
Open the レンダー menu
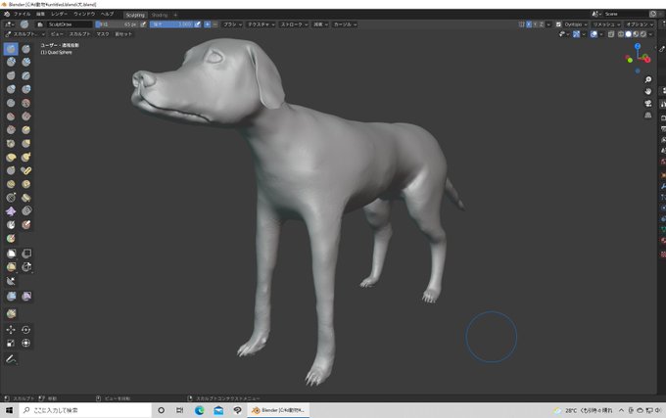click(x=59, y=15)
